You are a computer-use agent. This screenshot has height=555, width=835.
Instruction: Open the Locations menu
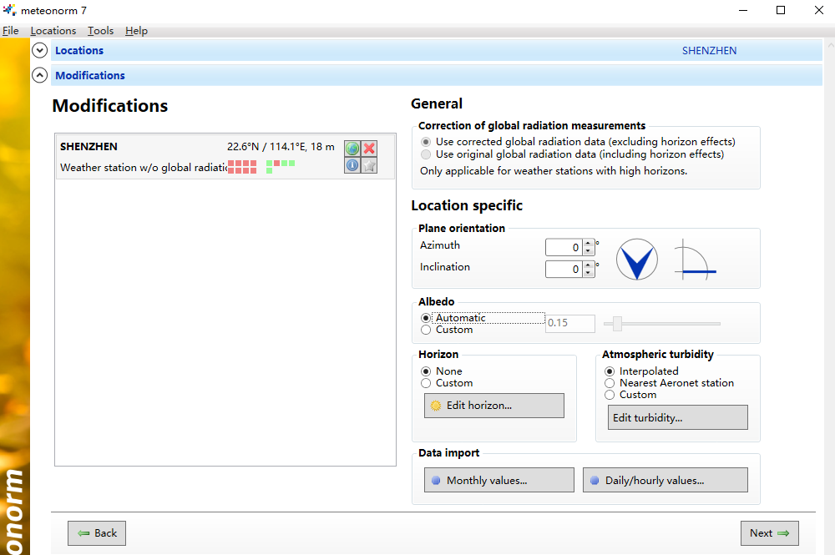(x=53, y=31)
